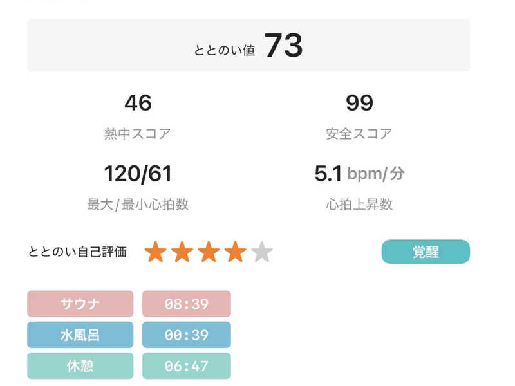The width and height of the screenshot is (515, 386).
Task: Tap the gray fifth rating star
Action: (262, 252)
